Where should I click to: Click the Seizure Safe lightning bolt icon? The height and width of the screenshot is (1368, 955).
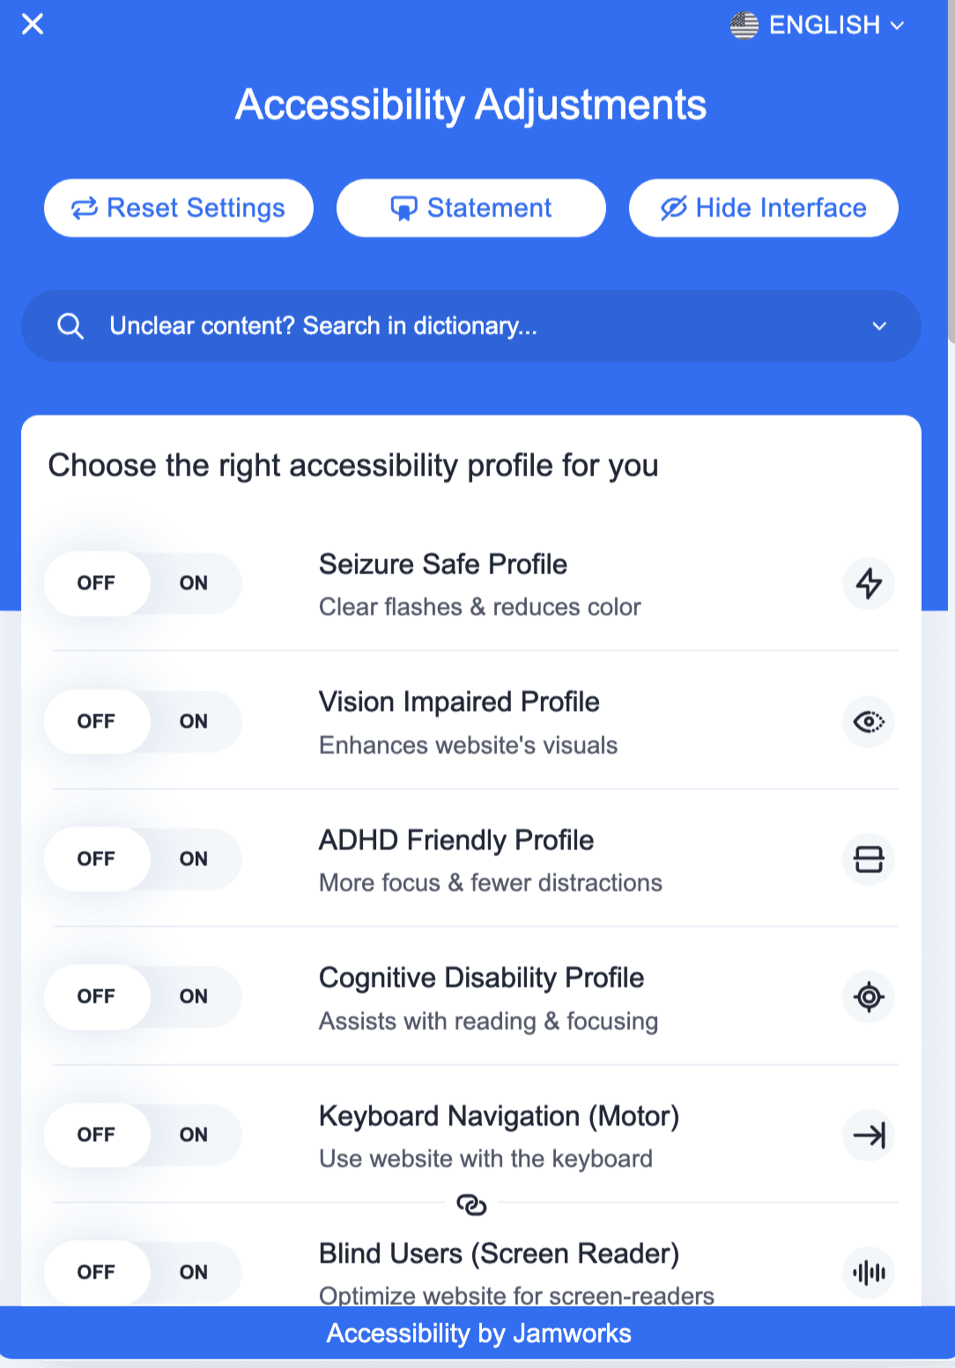click(x=869, y=584)
